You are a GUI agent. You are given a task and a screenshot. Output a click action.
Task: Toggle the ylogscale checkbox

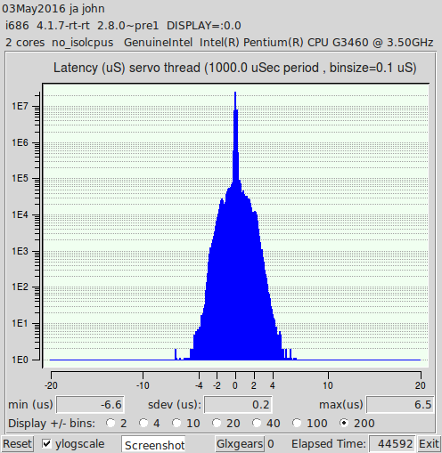point(46,444)
